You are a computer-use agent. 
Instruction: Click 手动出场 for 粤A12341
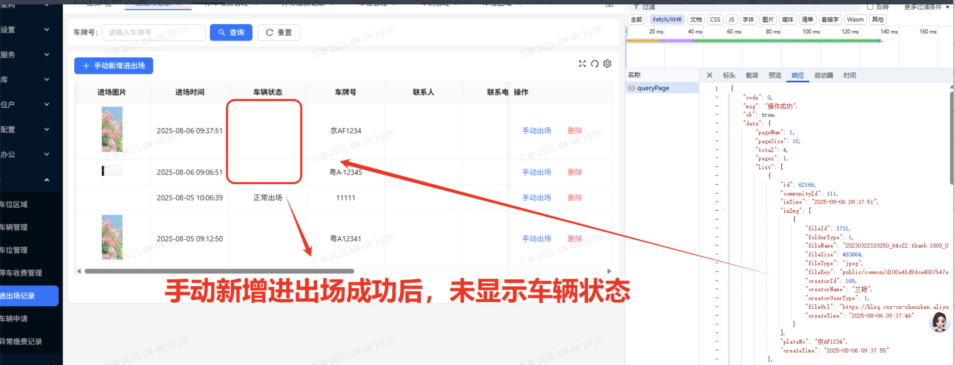(x=536, y=239)
